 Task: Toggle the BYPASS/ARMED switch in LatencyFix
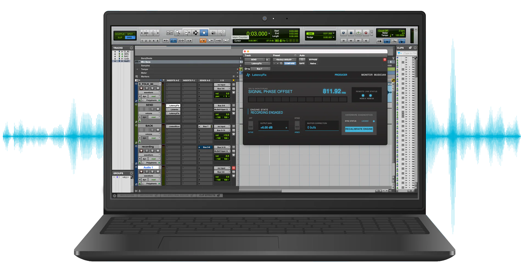click(297, 125)
